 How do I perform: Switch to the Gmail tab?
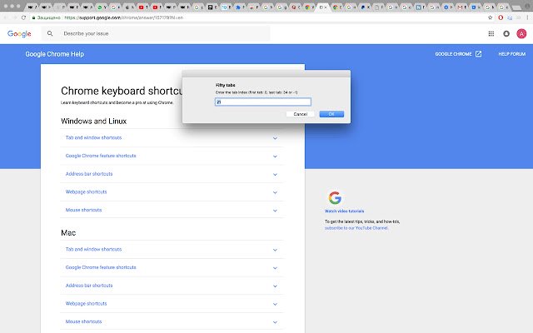point(461,7)
